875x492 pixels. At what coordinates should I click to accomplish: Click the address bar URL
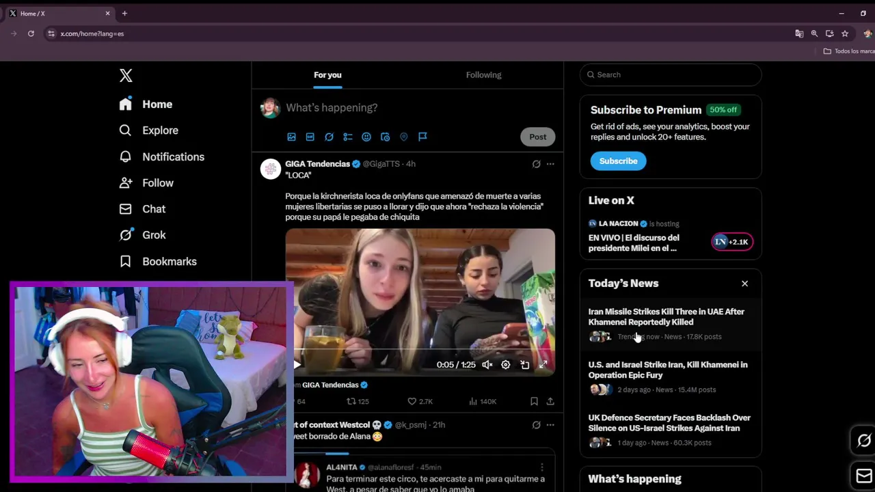point(92,33)
